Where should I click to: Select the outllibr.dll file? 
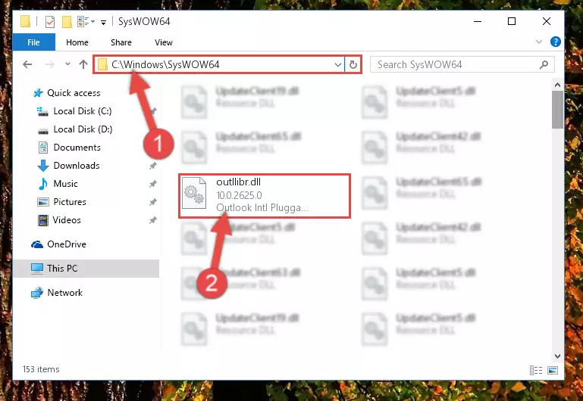[265, 195]
